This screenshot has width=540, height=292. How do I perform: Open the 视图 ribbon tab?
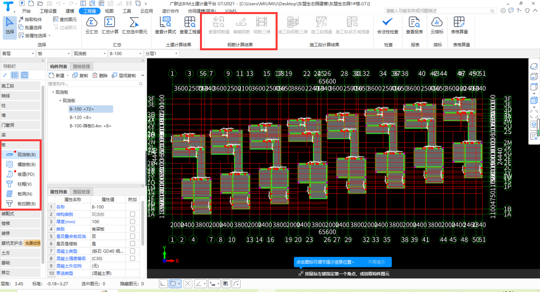click(109, 11)
